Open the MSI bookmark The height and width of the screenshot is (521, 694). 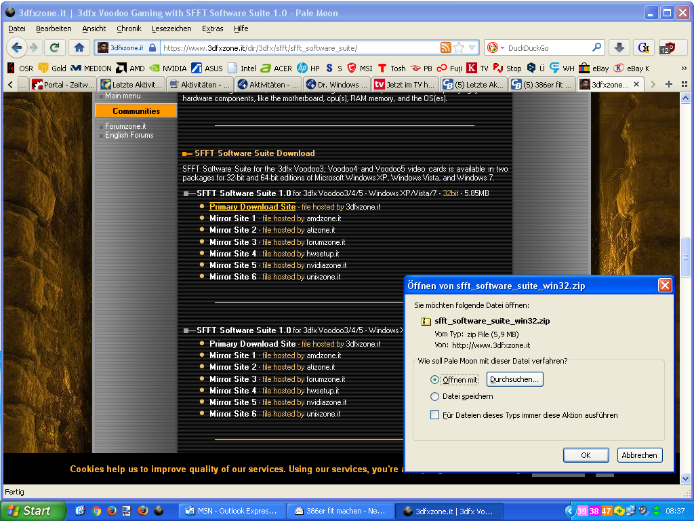pyautogui.click(x=360, y=69)
